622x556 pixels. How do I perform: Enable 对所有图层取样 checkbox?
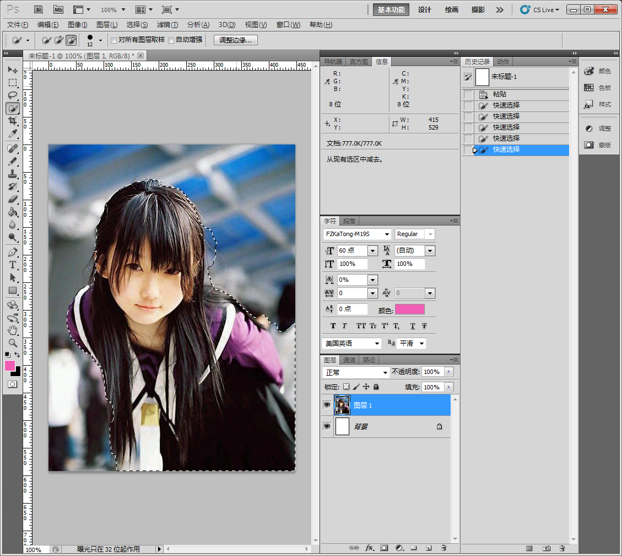point(114,40)
